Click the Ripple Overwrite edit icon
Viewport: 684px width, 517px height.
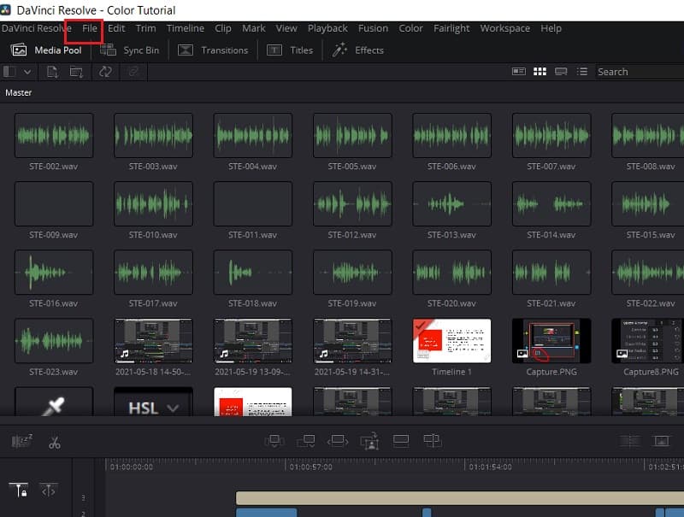pyautogui.click(x=338, y=441)
